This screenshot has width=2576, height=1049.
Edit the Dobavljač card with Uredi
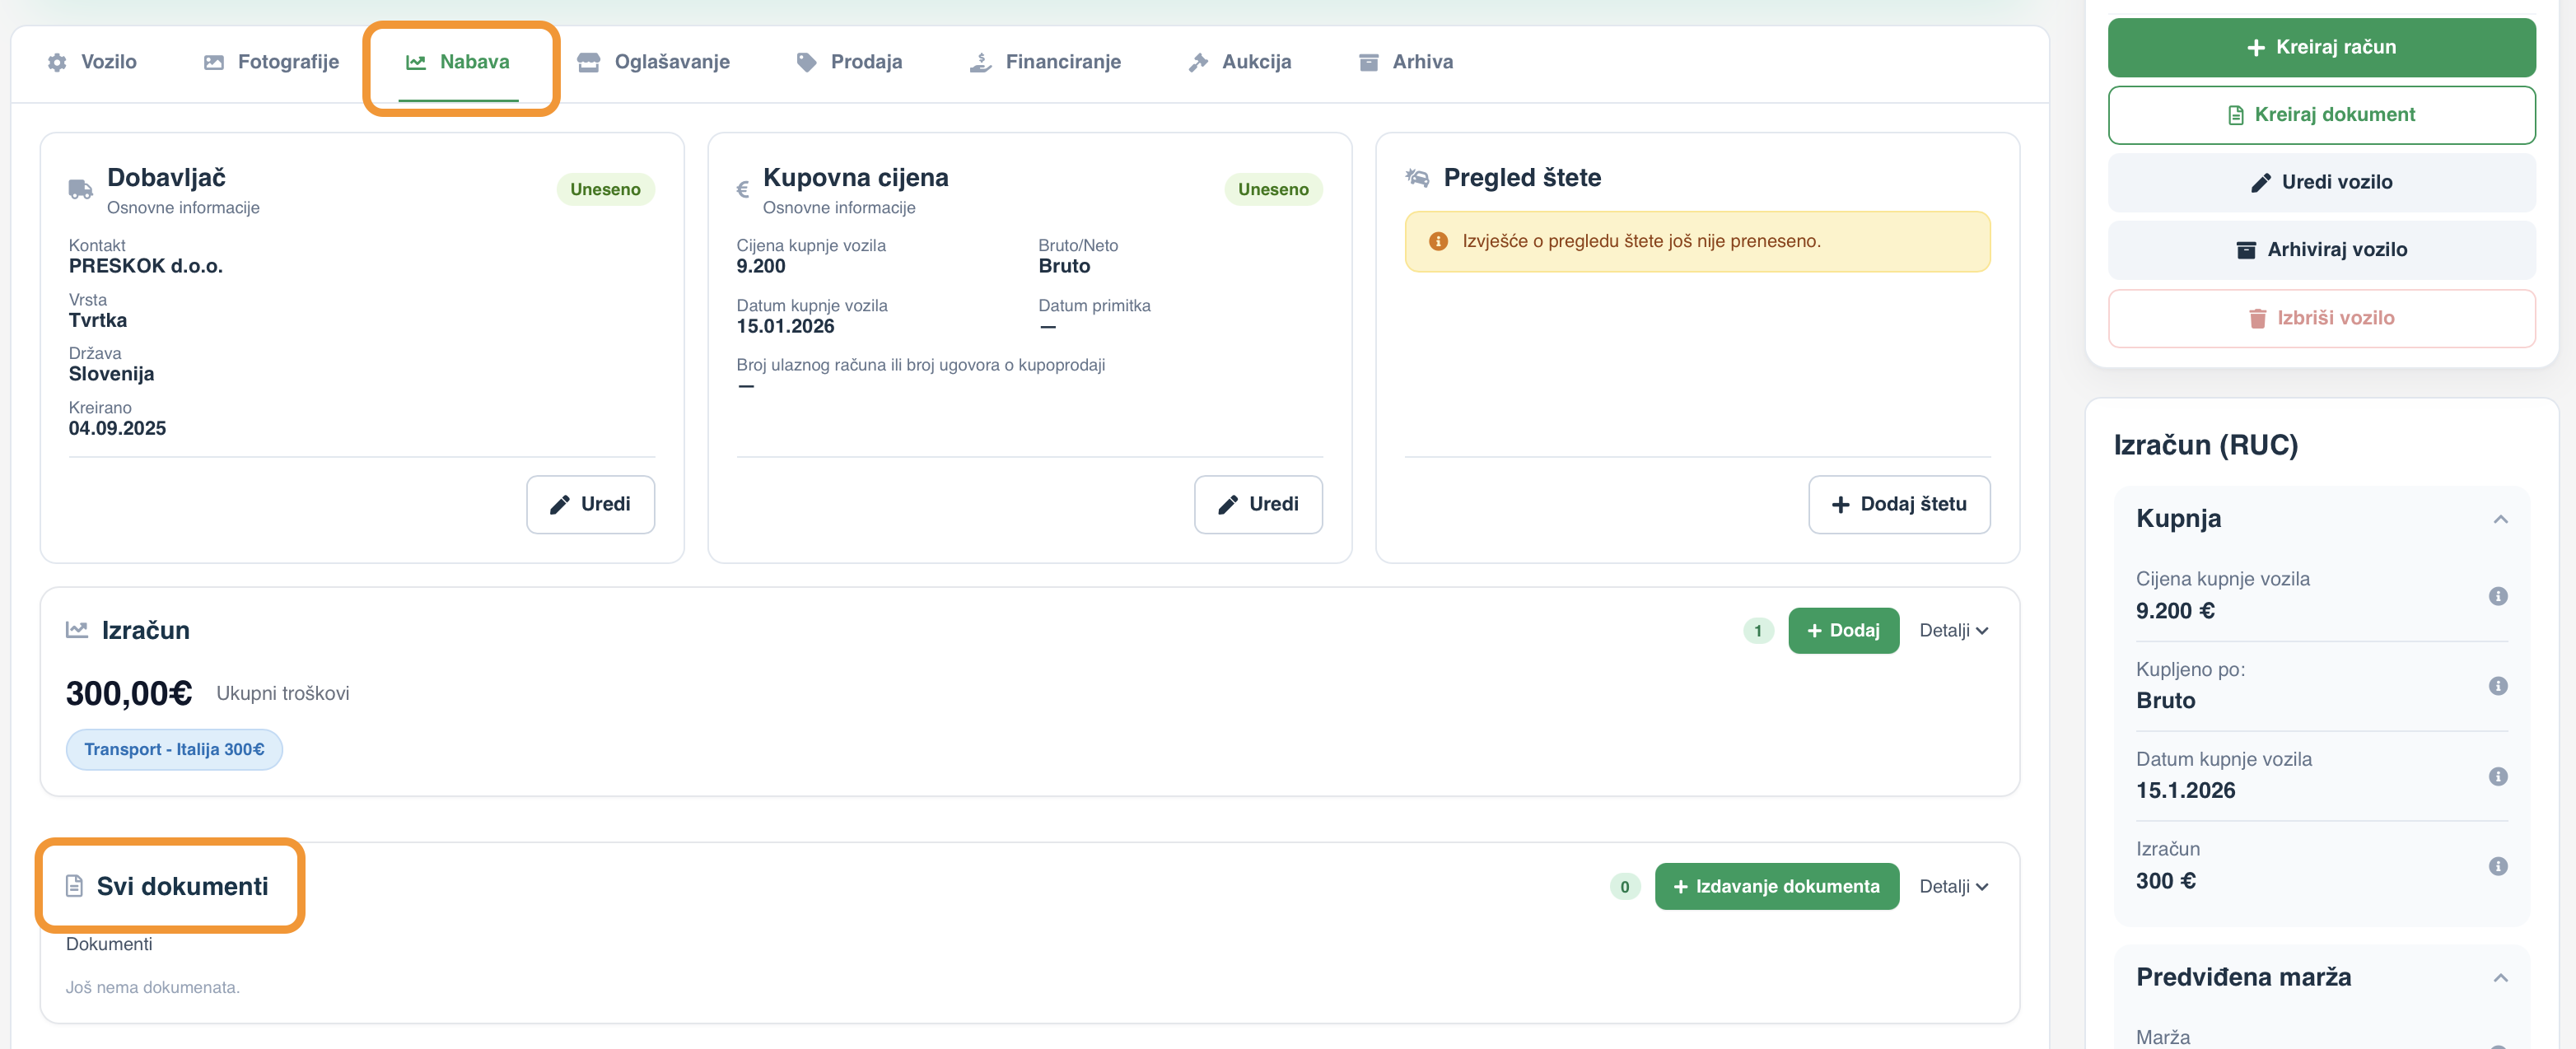pos(590,504)
